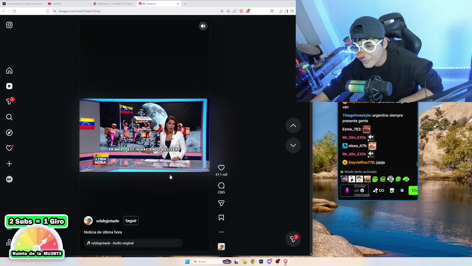This screenshot has width=472, height=266.
Task: Go back in browser history
Action: click(3, 11)
